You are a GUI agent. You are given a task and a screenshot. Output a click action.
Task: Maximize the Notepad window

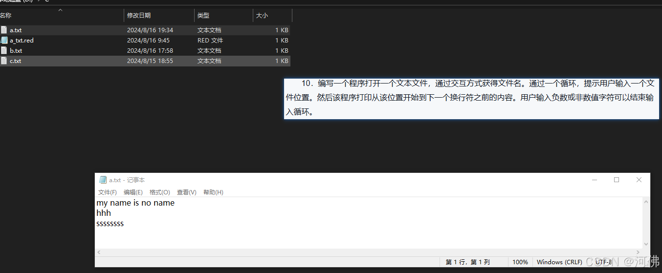pos(617,180)
